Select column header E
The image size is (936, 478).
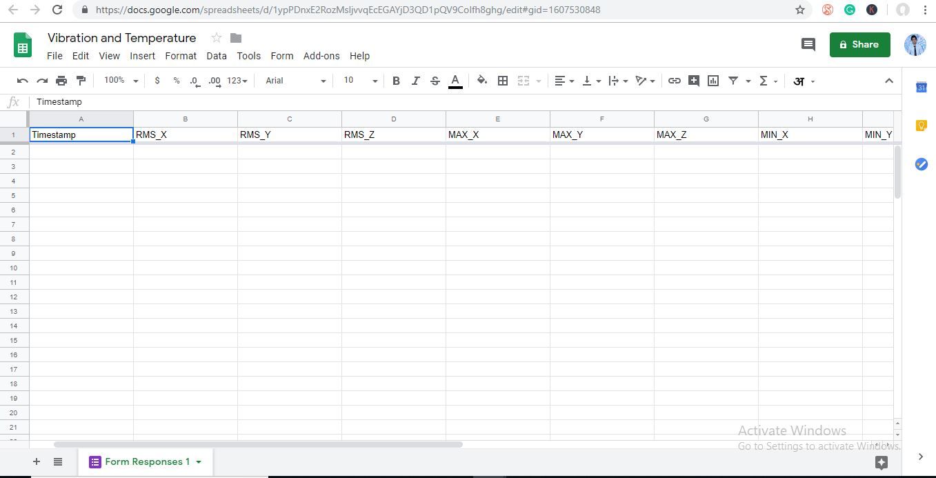coord(497,119)
